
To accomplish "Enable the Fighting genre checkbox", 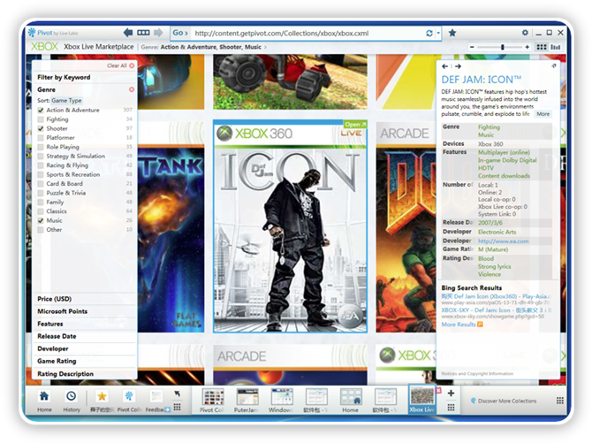I will pyautogui.click(x=41, y=119).
